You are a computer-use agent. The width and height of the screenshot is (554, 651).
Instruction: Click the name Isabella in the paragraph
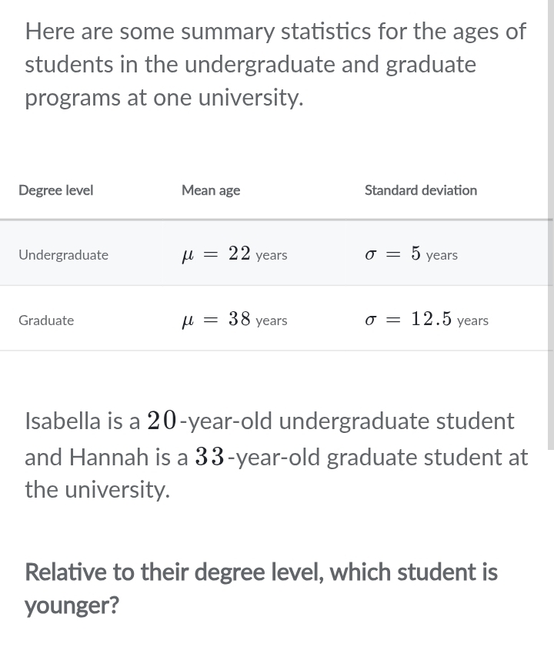62,421
